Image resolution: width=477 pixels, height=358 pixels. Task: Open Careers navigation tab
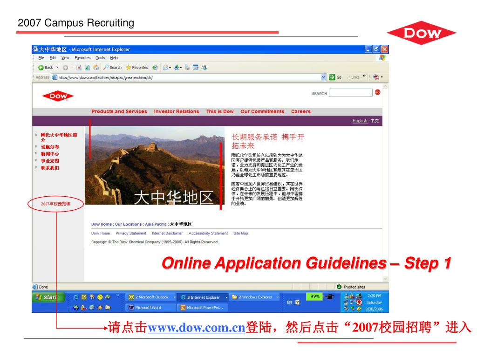[x=301, y=111]
